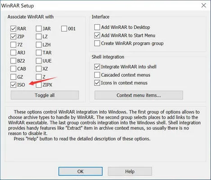Screen dimensions: 211x180
Task: Click the Toggle all button
Action: [45, 95]
